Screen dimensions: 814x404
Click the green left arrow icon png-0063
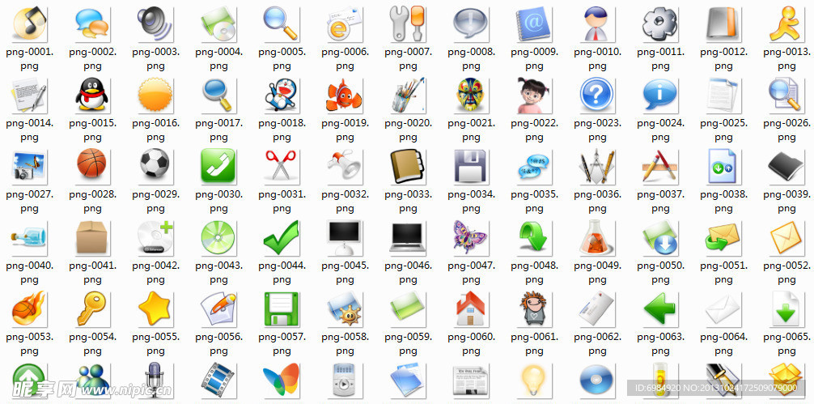coord(659,308)
